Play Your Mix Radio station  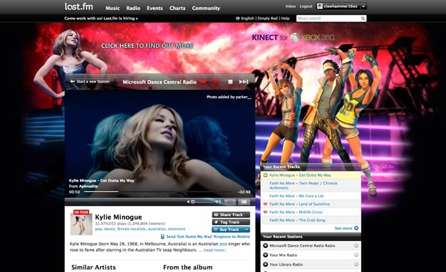tap(265, 255)
